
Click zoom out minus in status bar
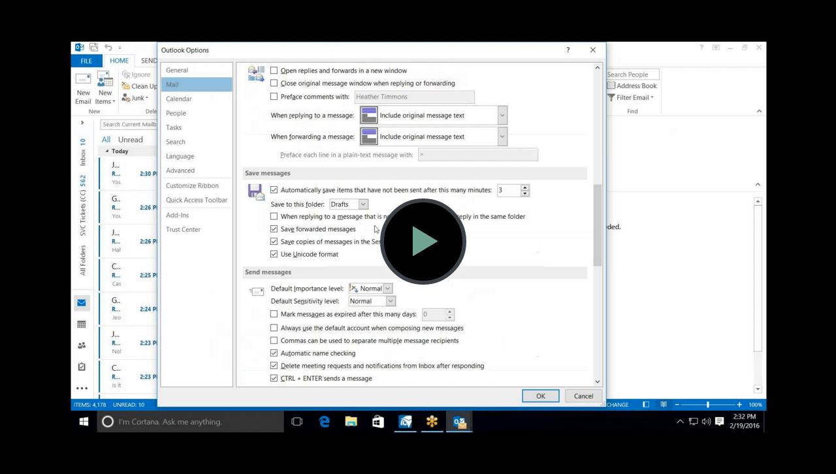[x=677, y=405]
